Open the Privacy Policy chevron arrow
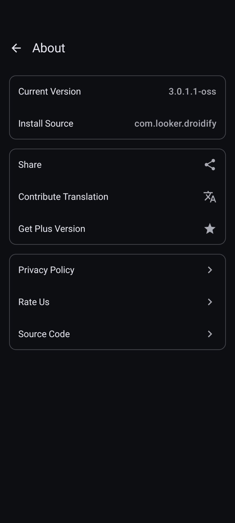Image resolution: width=235 pixels, height=523 pixels. [210, 270]
